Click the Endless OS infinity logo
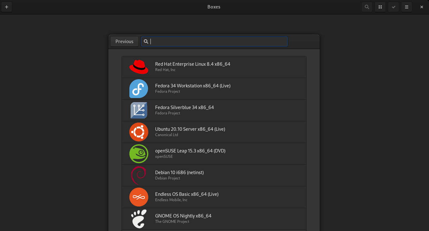Image resolution: width=429 pixels, height=231 pixels. point(139,197)
